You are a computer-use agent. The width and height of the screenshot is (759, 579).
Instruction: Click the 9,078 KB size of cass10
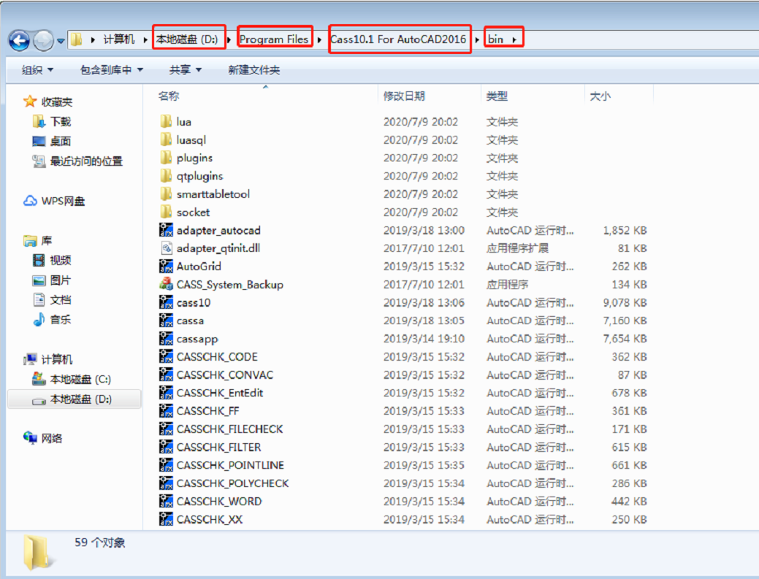[x=625, y=303]
